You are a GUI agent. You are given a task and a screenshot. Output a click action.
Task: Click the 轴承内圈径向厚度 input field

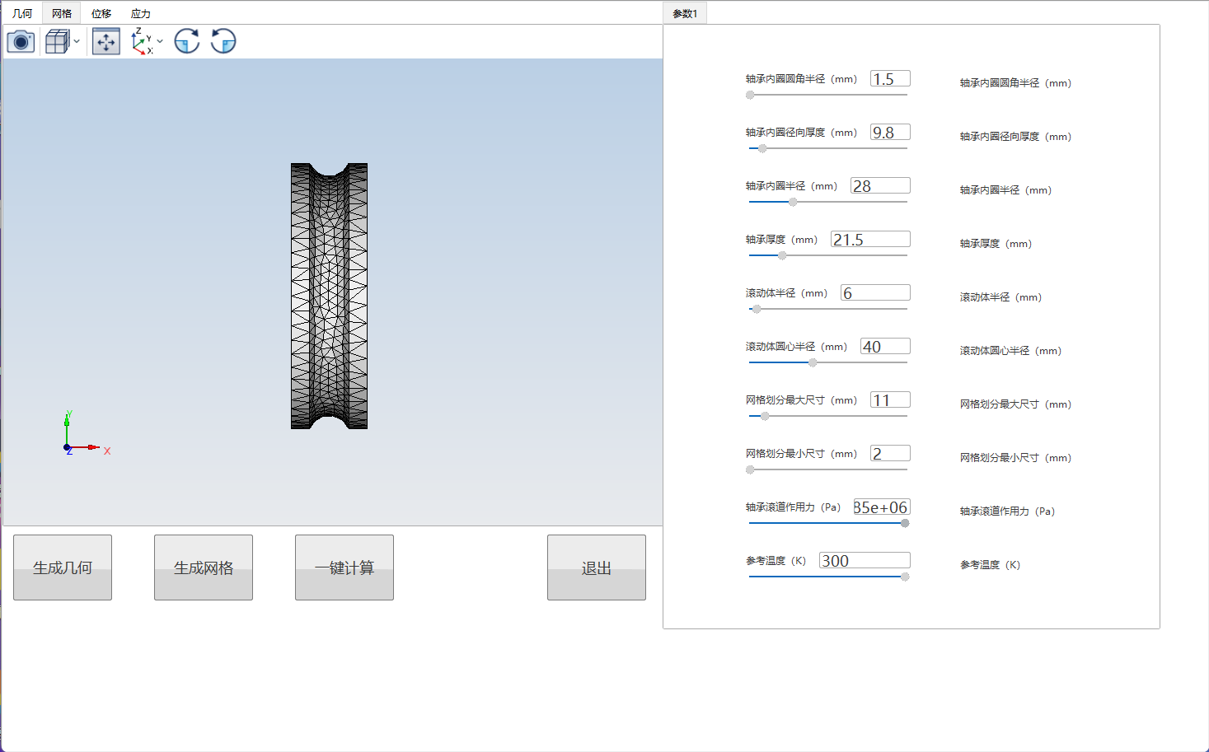[x=890, y=133]
